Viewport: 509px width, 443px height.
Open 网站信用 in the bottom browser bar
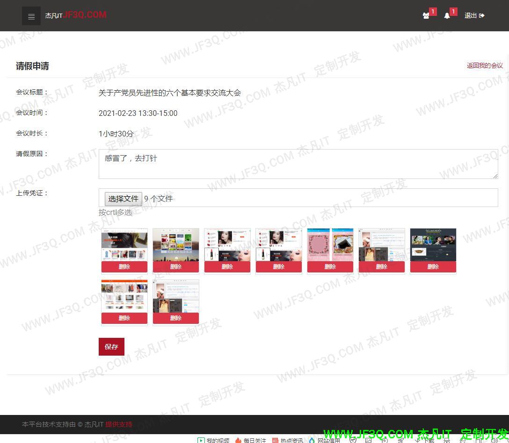click(324, 440)
